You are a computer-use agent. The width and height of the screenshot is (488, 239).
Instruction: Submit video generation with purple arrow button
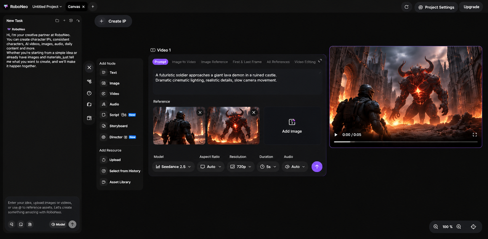[x=317, y=167]
